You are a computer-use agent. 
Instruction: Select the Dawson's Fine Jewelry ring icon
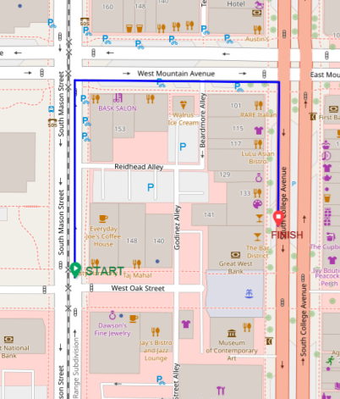click(112, 315)
